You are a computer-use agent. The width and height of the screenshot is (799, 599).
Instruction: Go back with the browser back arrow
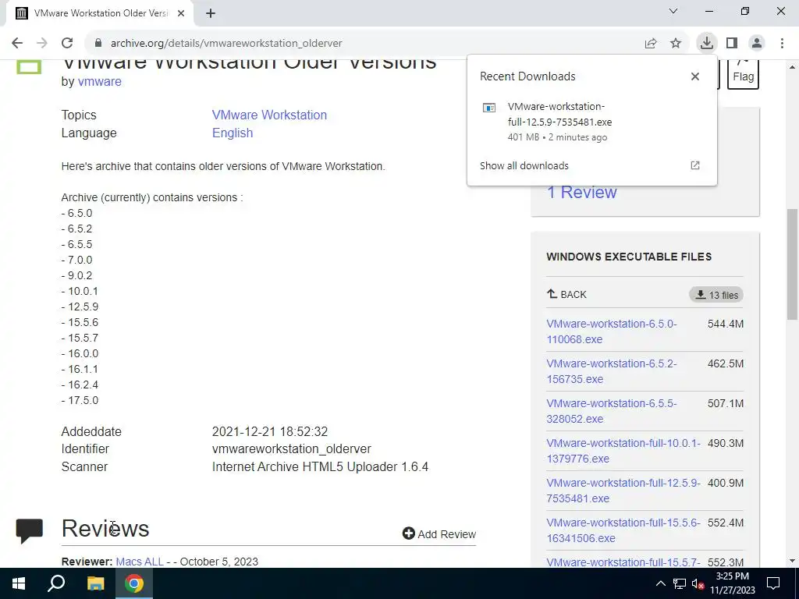17,44
